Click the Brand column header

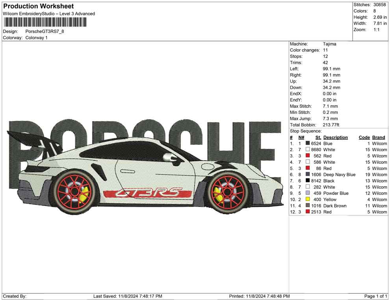(378, 137)
